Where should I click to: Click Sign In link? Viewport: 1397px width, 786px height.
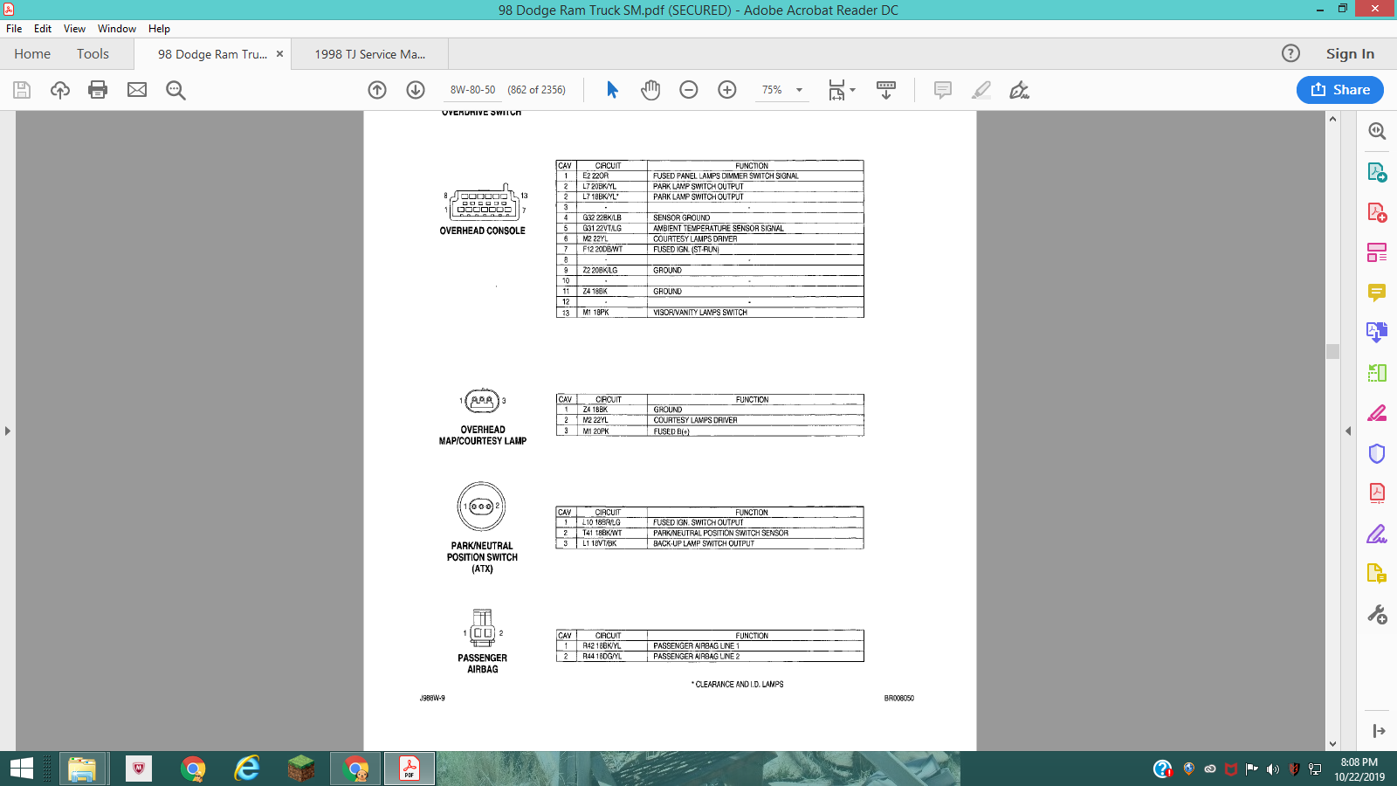[x=1350, y=54]
